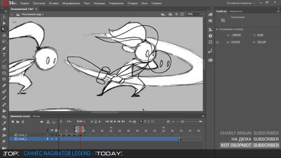
Task: Click the stage horizontal scrollbar
Action: click(105, 112)
